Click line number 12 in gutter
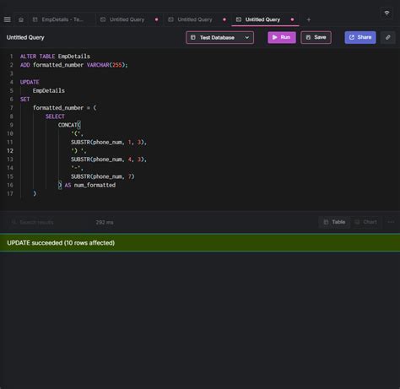Viewport: 400px width, 389px height. click(10, 151)
